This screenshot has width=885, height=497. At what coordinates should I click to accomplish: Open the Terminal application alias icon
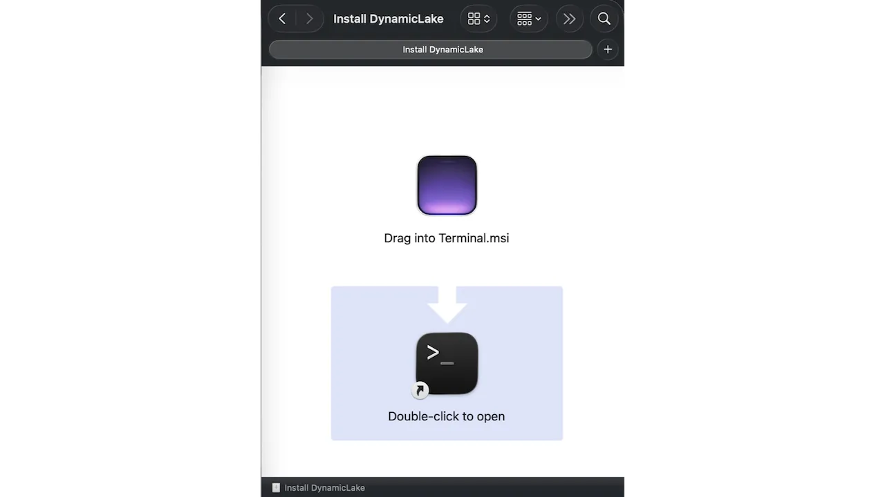(447, 362)
